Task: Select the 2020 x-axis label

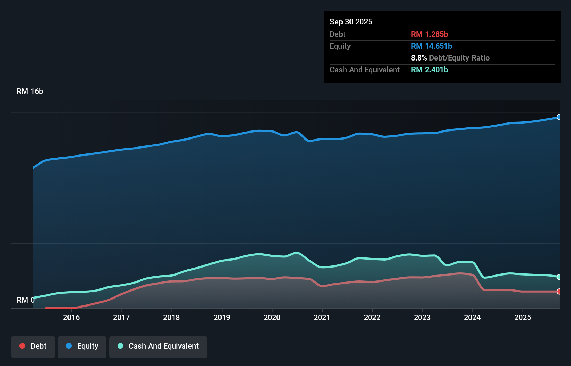Action: (272, 317)
